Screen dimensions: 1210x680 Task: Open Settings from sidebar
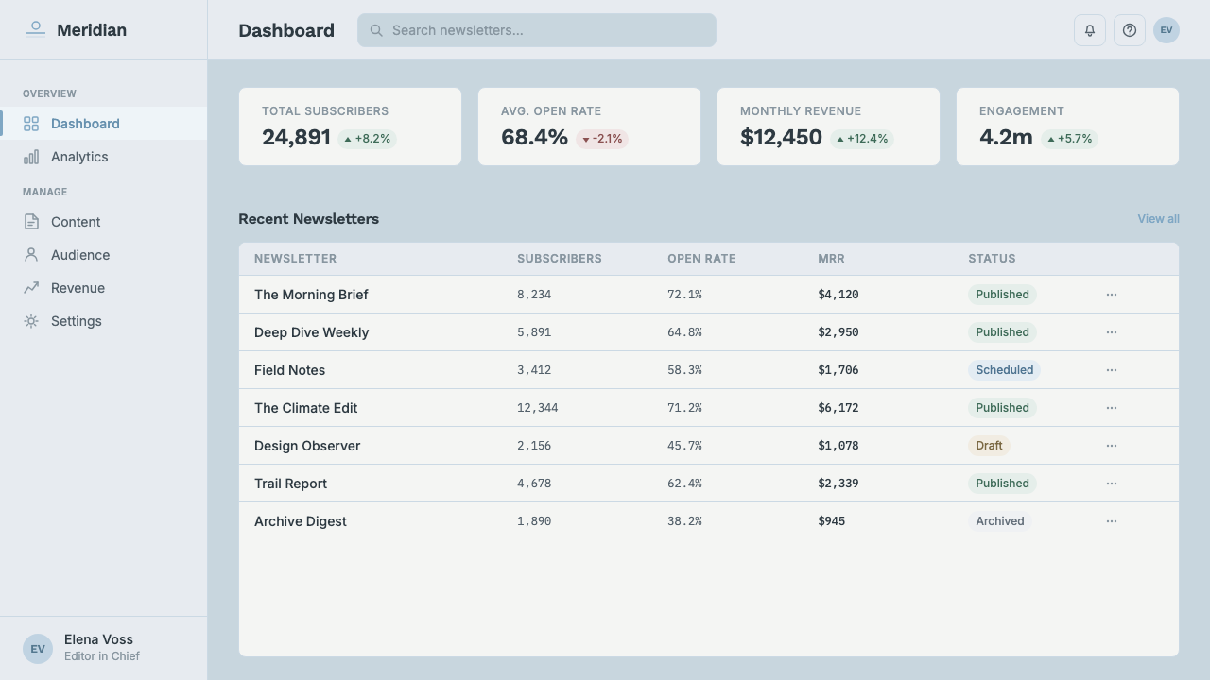(x=104, y=321)
